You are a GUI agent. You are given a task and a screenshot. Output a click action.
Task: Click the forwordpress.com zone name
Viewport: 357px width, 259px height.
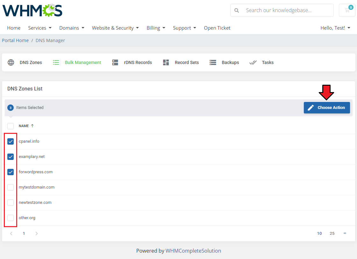[36, 172]
